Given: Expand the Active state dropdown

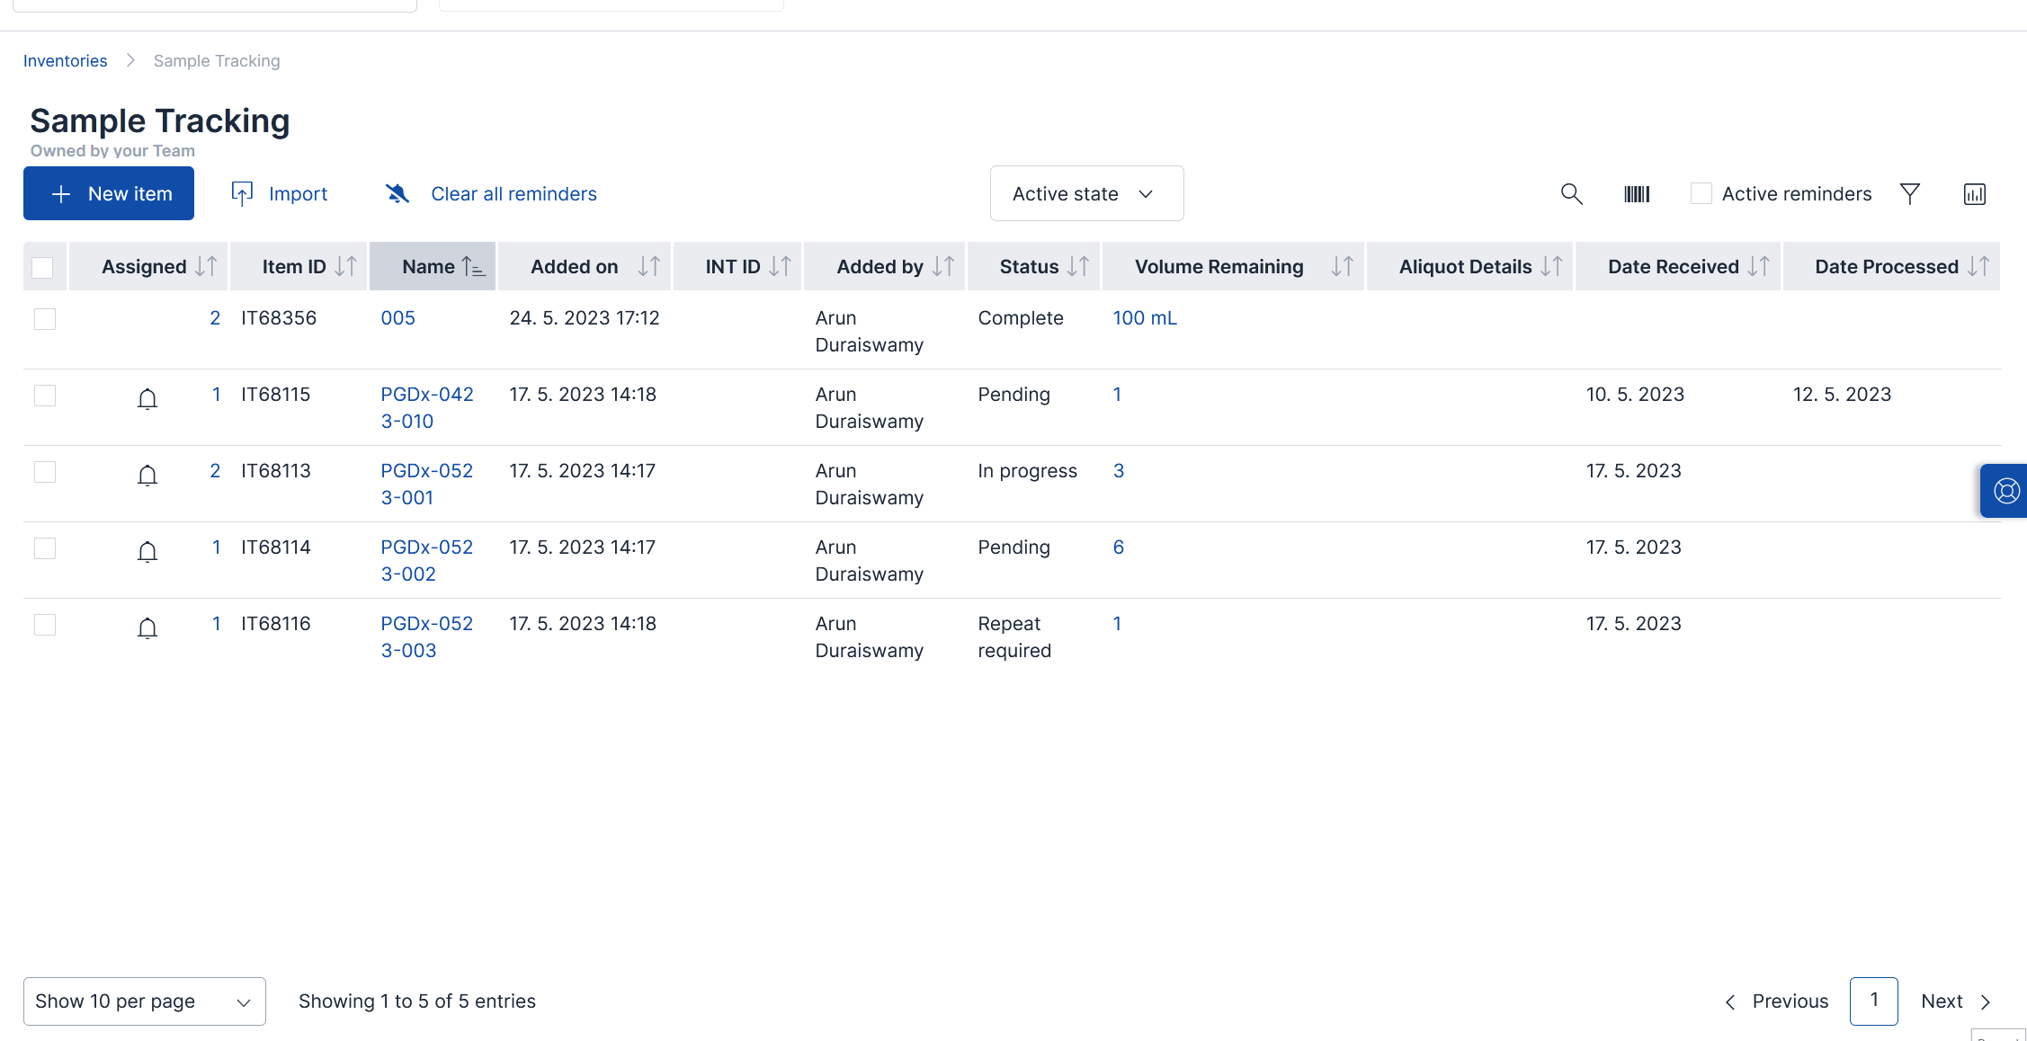Looking at the screenshot, I should click(x=1086, y=193).
